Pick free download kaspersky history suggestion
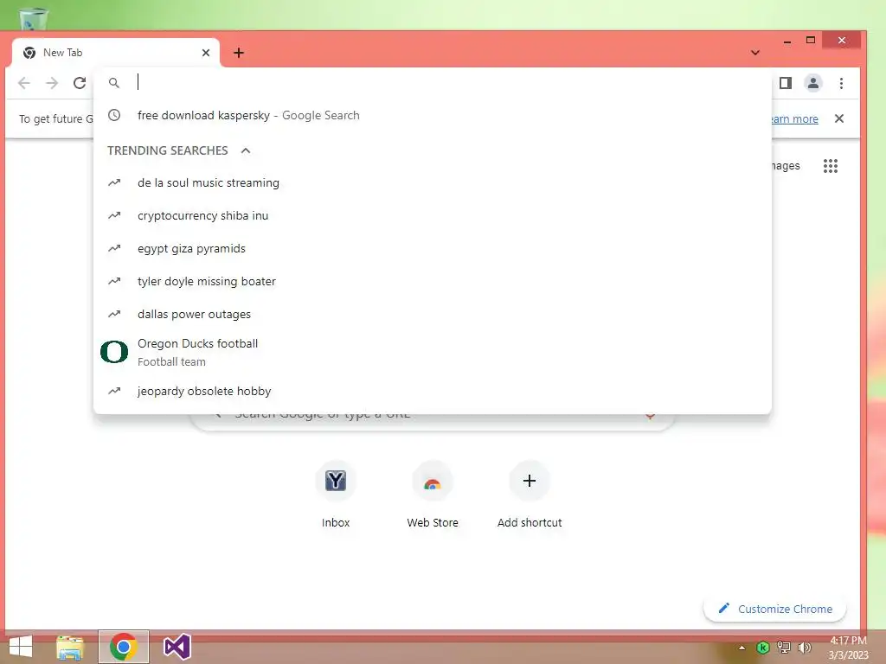The image size is (886, 664). (x=433, y=115)
